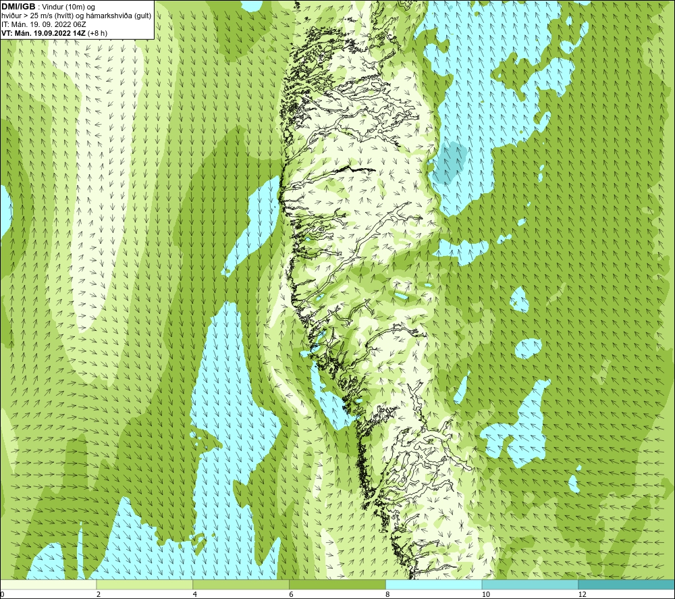Viewport: 675px width, 599px height.
Task: Click the legend scale label '12'
Action: pos(583,594)
